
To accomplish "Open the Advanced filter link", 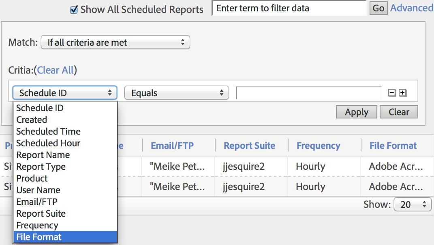I will (x=411, y=8).
